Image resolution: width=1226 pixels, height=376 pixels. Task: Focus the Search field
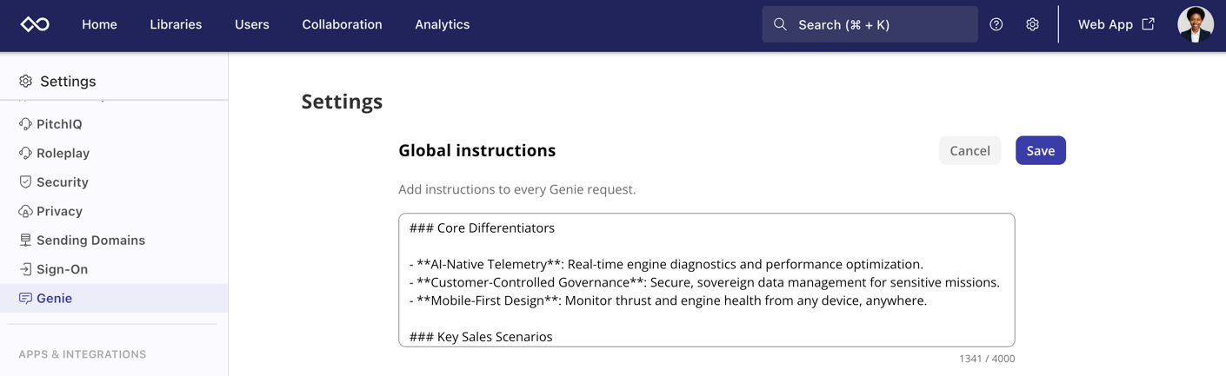pos(870,24)
